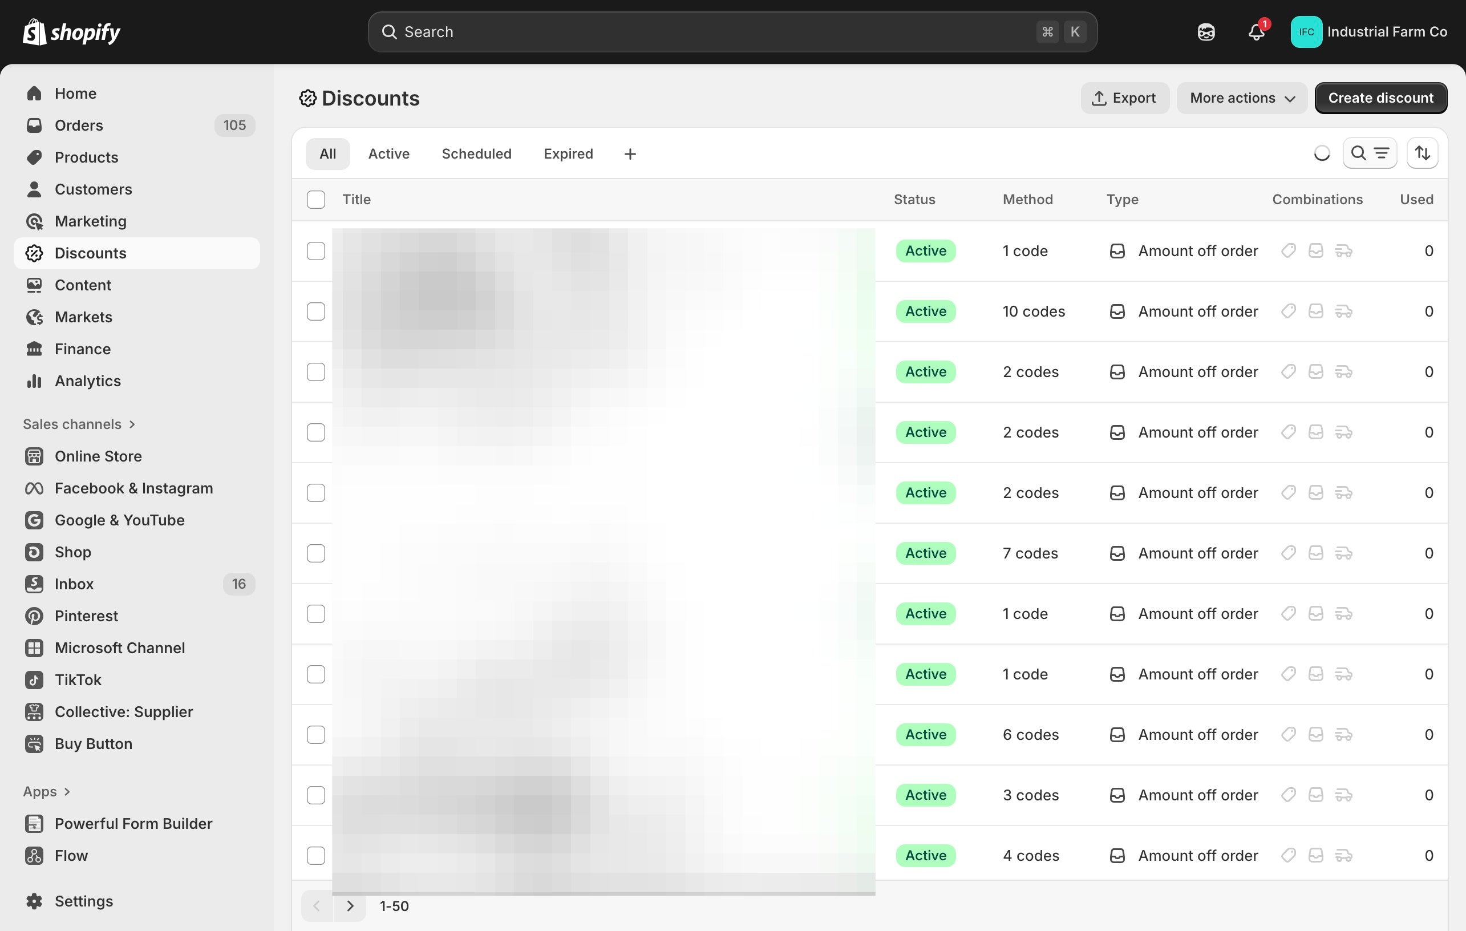1466x931 pixels.
Task: Open the More actions dropdown
Action: (1241, 98)
